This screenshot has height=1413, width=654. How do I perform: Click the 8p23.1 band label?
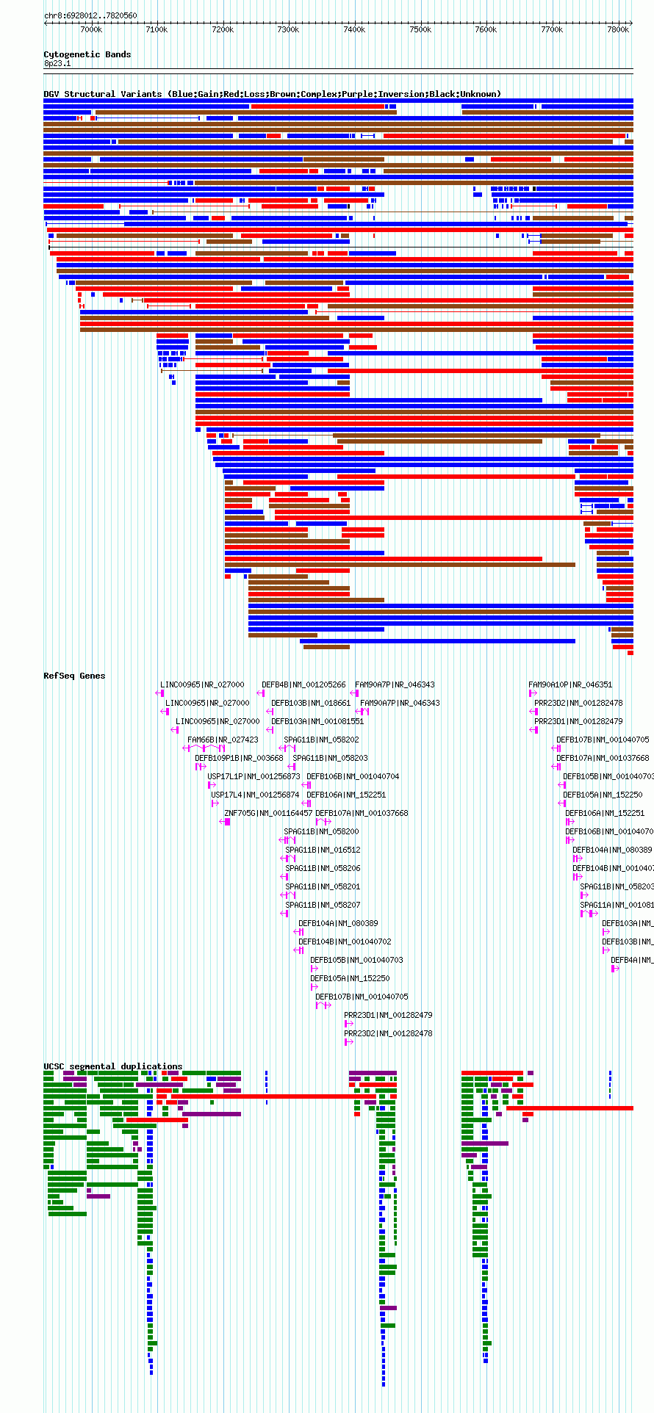(57, 64)
